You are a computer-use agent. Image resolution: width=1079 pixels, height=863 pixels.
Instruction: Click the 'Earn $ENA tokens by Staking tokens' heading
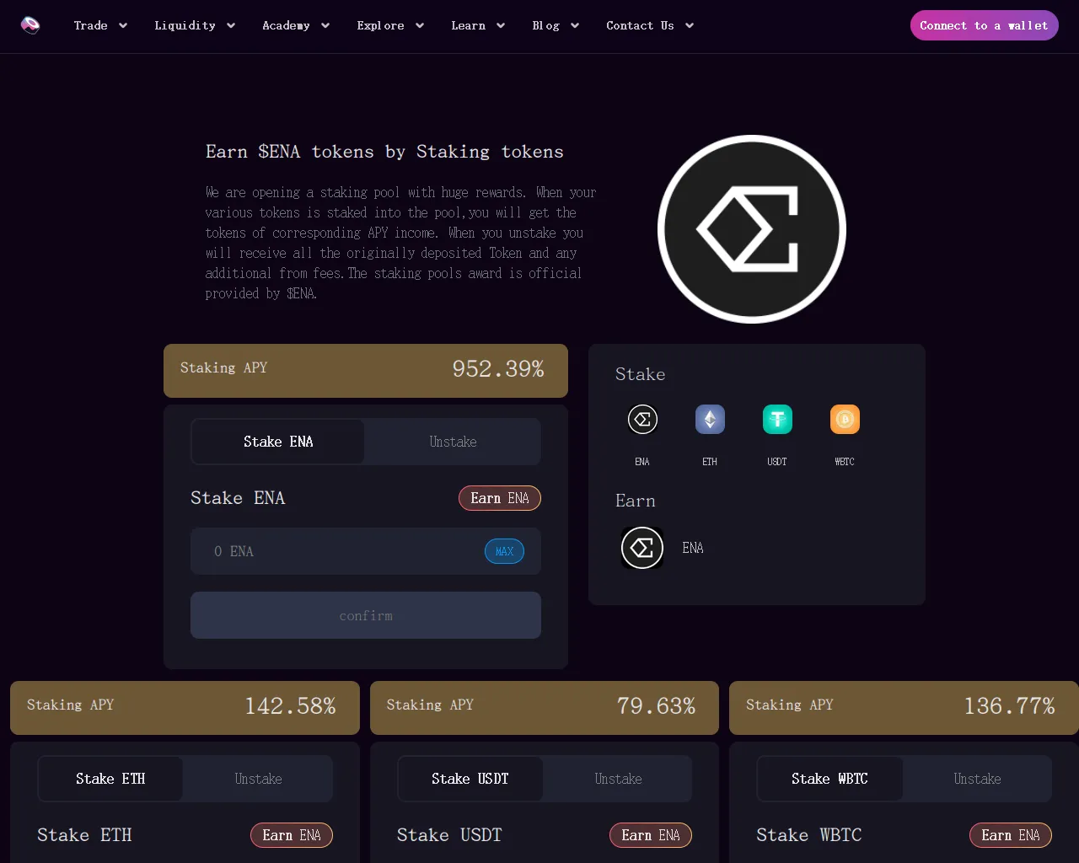[x=384, y=152]
